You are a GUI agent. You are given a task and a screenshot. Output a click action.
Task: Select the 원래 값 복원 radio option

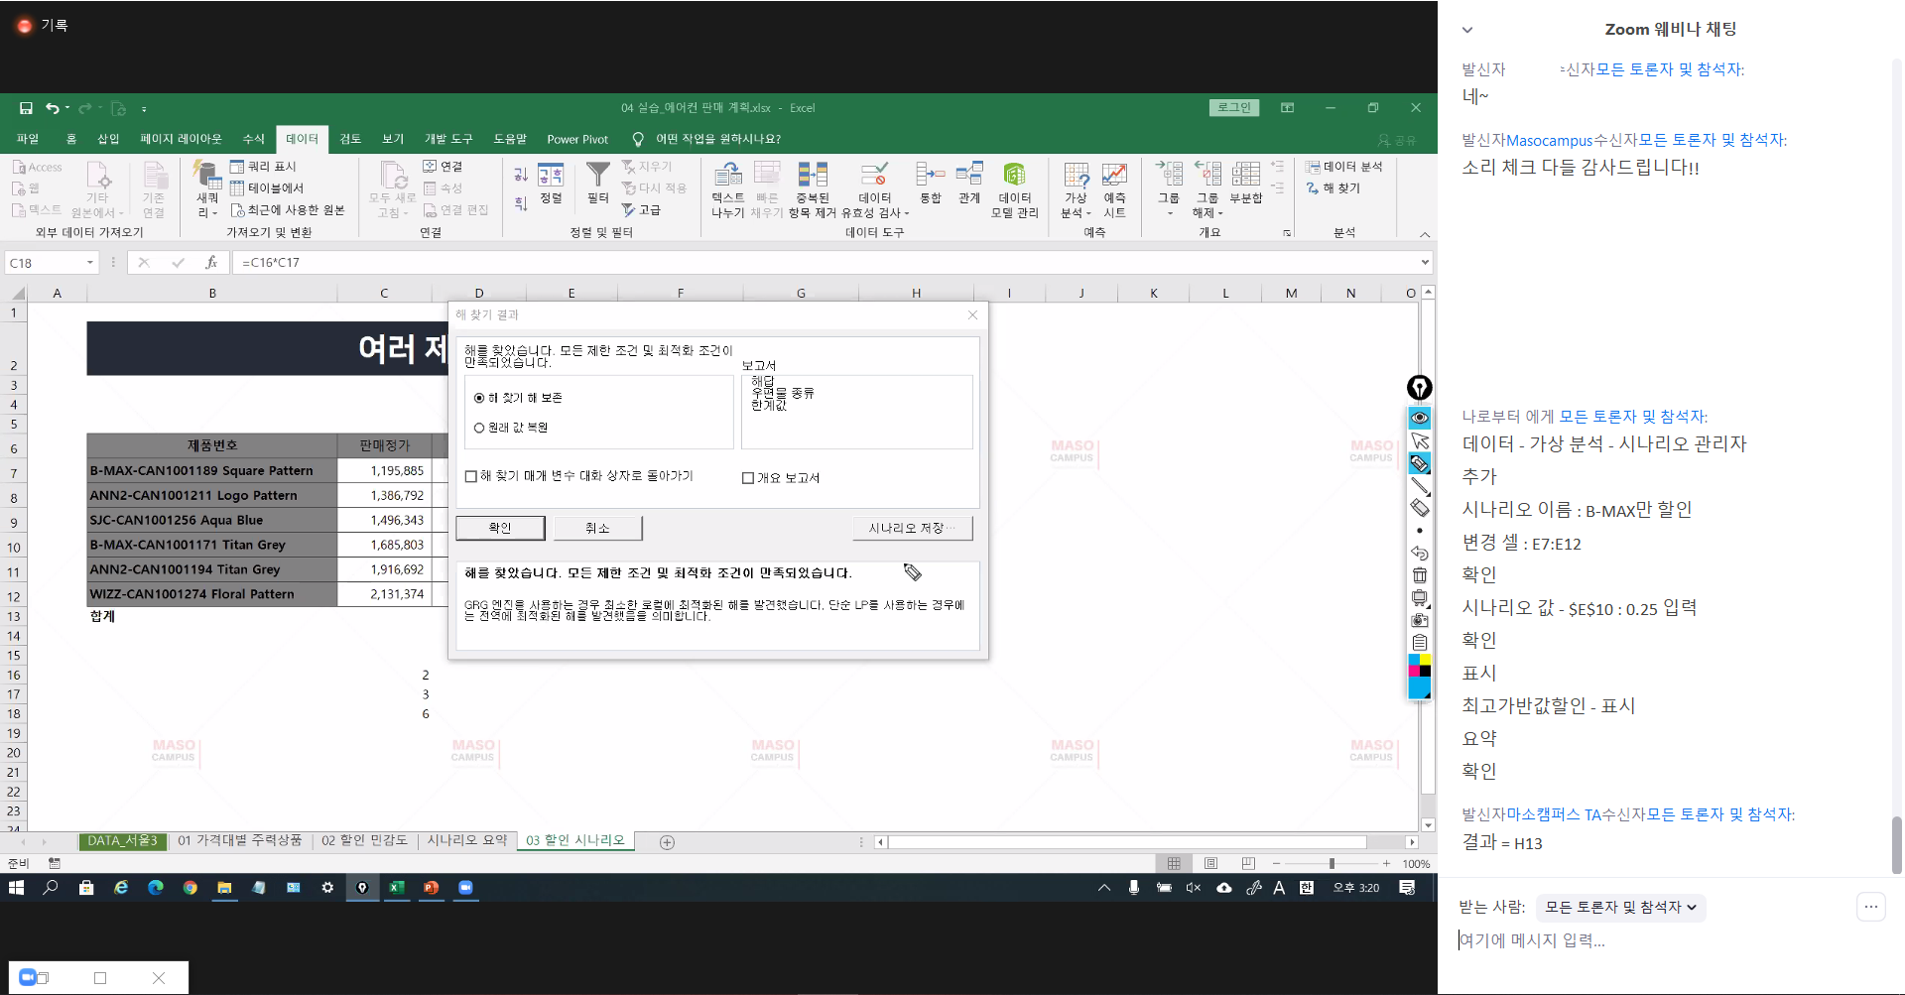[479, 429]
